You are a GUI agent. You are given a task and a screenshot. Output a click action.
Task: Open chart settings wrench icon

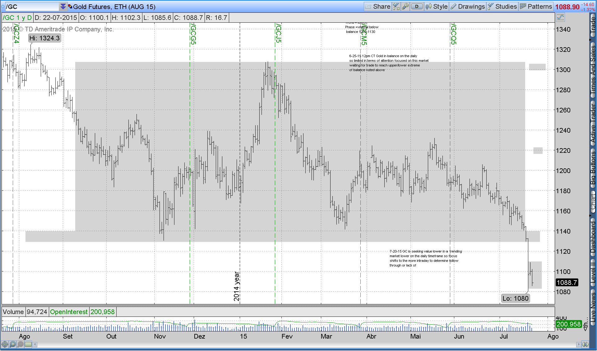click(405, 7)
